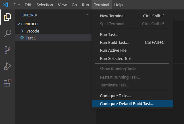
Task: Open the Source Control view icon
Action: tap(8, 50)
